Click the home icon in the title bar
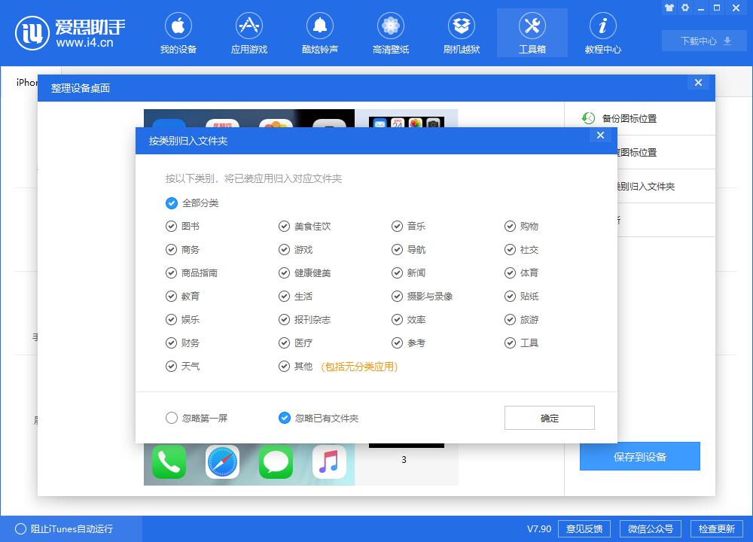The image size is (753, 542). (669, 8)
